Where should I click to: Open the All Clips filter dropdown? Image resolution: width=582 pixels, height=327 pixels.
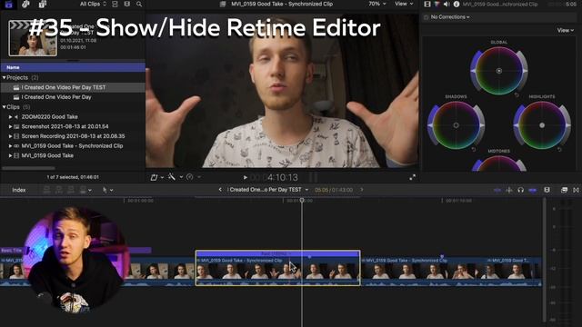click(x=93, y=4)
